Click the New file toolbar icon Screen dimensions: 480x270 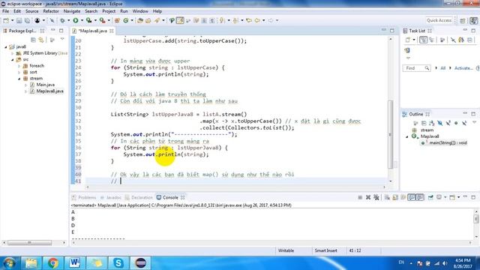pyautogui.click(x=5, y=20)
